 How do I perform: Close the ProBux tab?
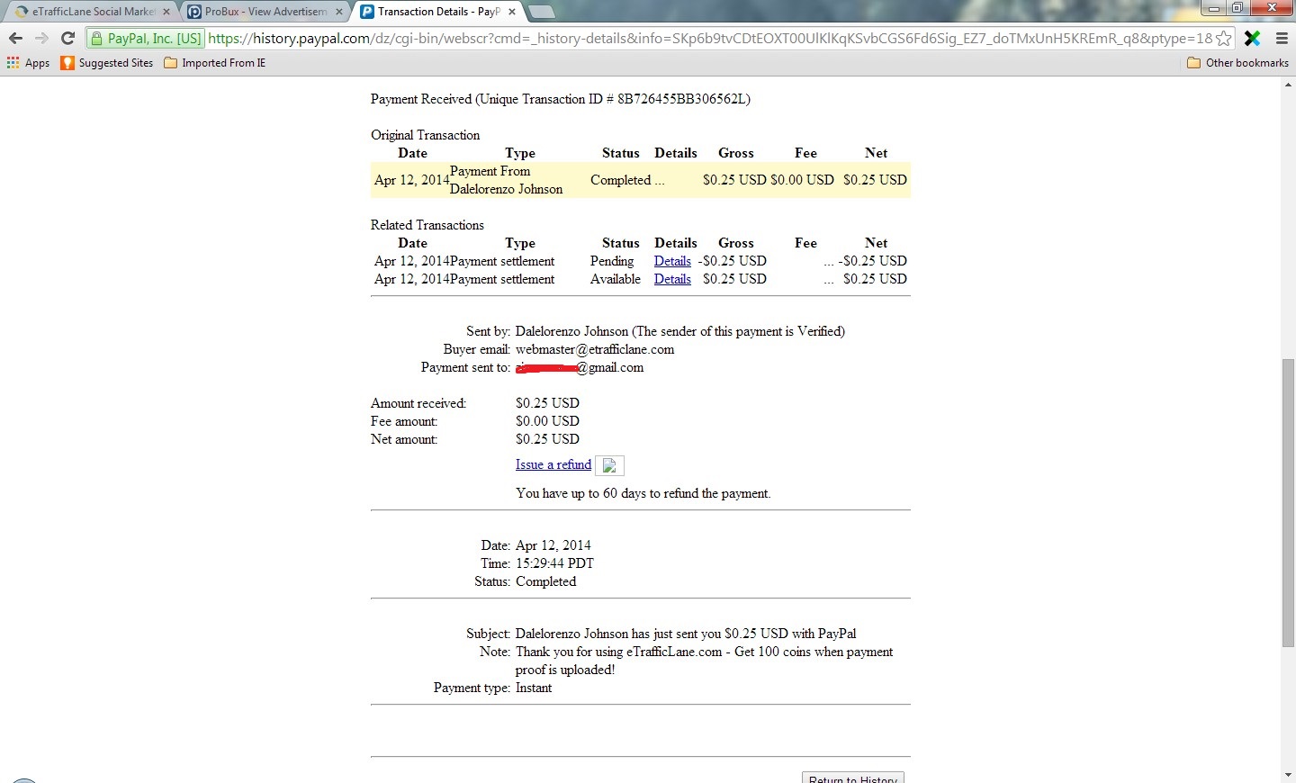coord(338,12)
